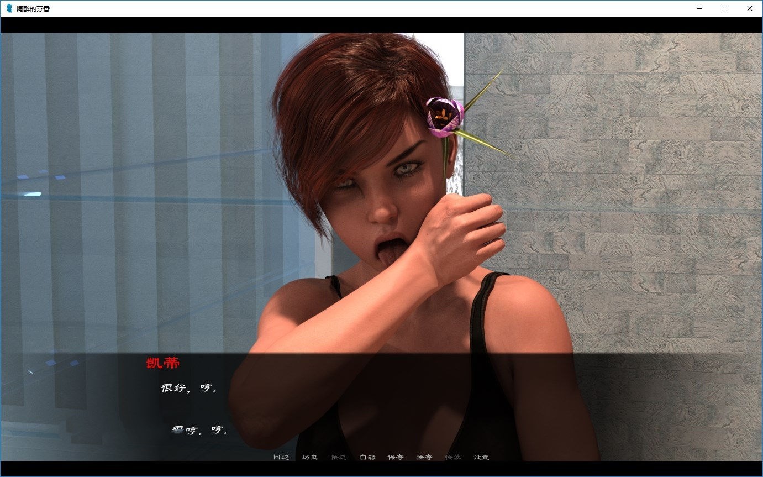This screenshot has height=477, width=763.
Task: Minimize the game window
Action: 699,8
